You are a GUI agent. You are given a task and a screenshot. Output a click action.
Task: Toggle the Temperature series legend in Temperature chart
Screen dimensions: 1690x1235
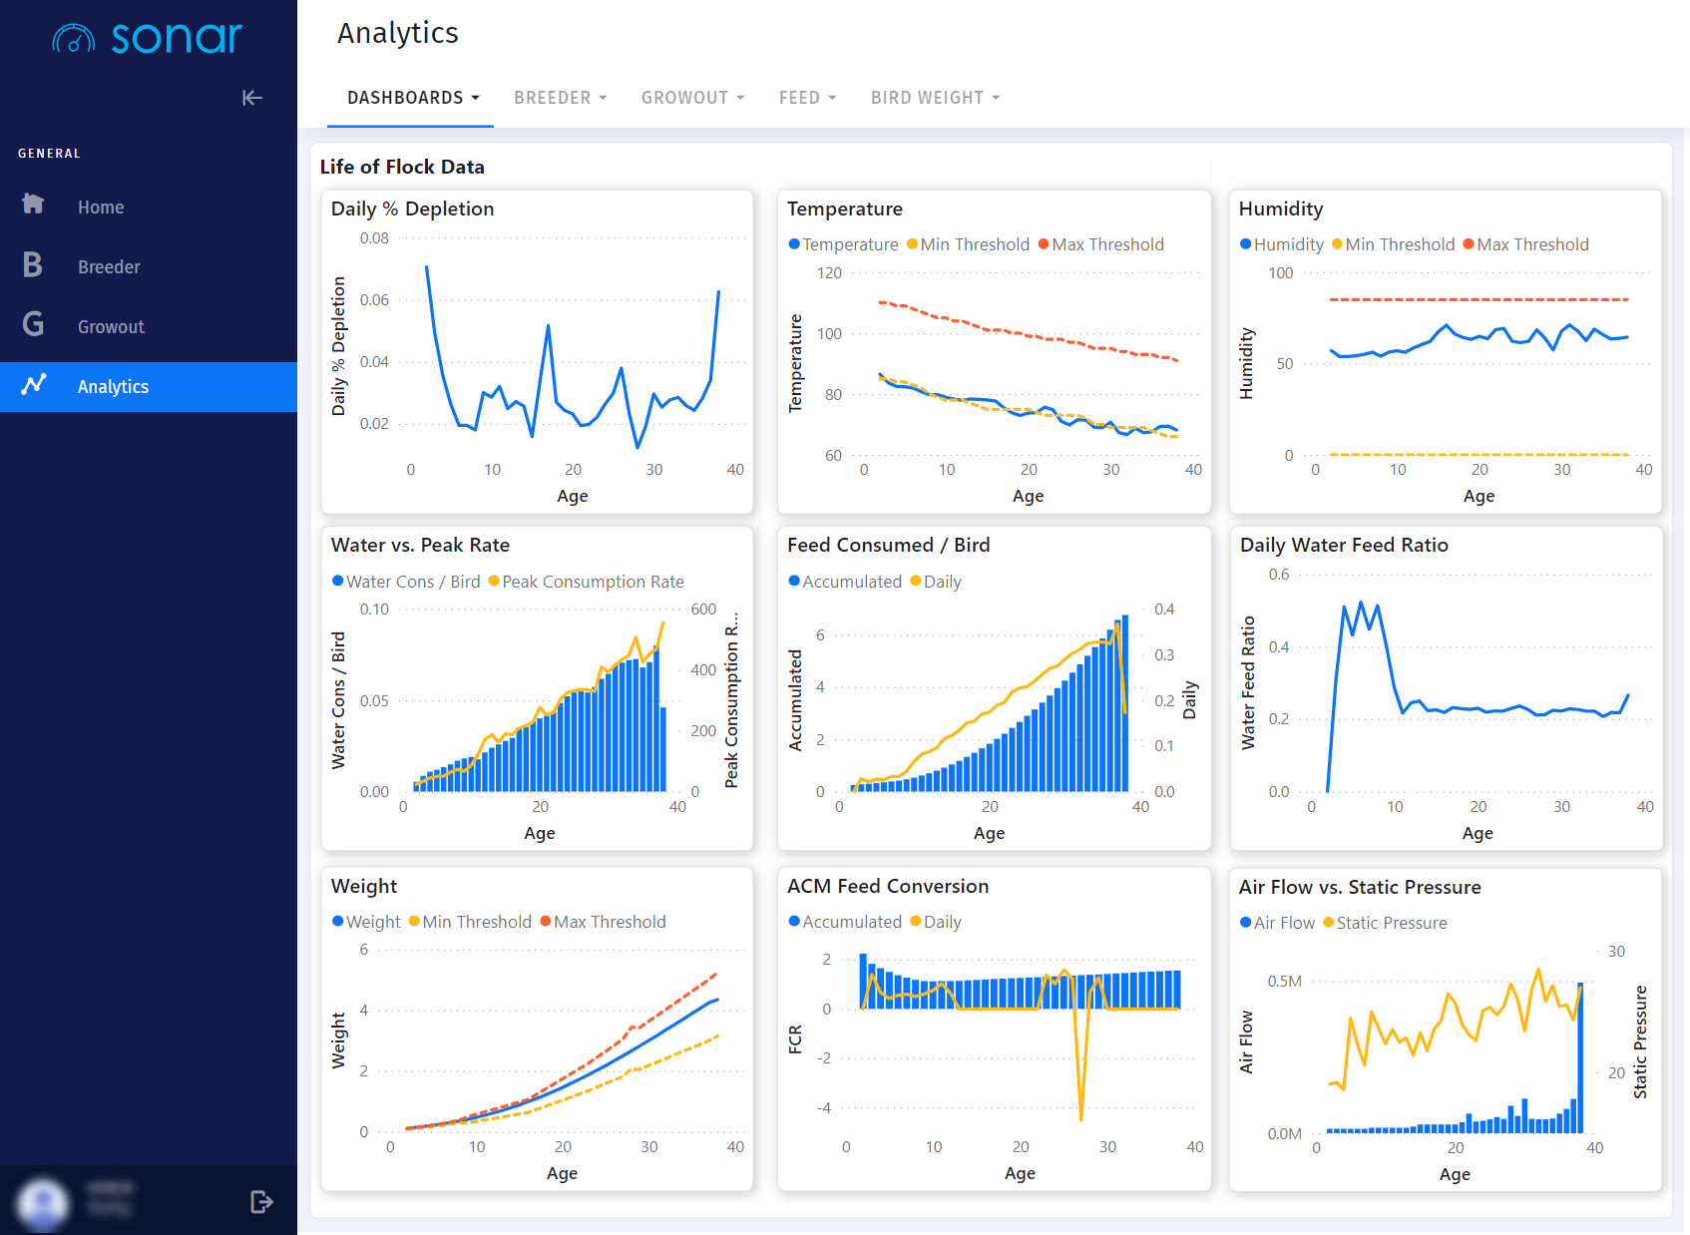click(843, 244)
